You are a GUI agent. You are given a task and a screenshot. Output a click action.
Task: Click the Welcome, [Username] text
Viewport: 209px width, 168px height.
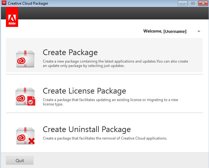[x=165, y=31]
